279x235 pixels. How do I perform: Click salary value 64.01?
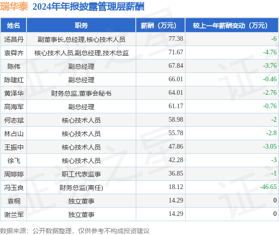(x=176, y=92)
